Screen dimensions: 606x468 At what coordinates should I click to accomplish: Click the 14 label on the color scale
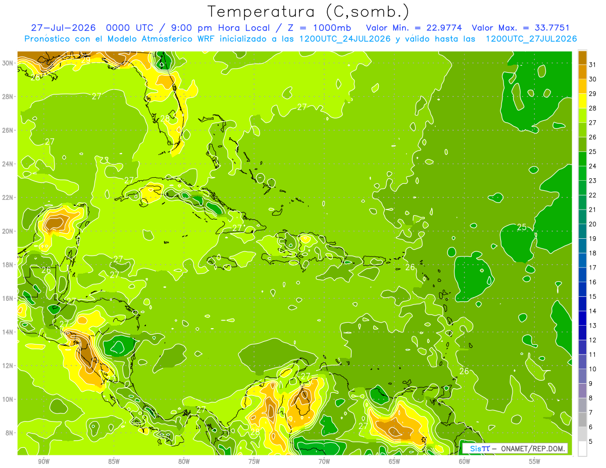(x=593, y=310)
